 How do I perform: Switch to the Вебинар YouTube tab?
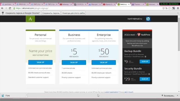tap(66, 4)
